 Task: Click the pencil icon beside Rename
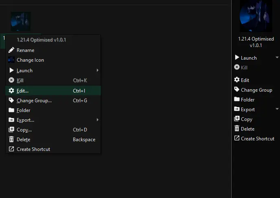11,50
